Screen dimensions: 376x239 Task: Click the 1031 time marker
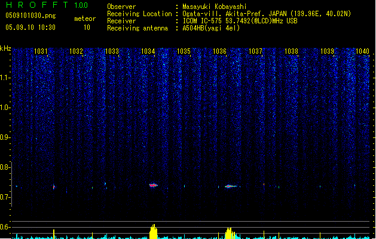[41, 51]
